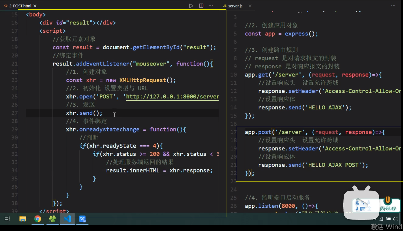The image size is (403, 231).
Task: Click the setHeader line inside app.post
Action: (329, 148)
